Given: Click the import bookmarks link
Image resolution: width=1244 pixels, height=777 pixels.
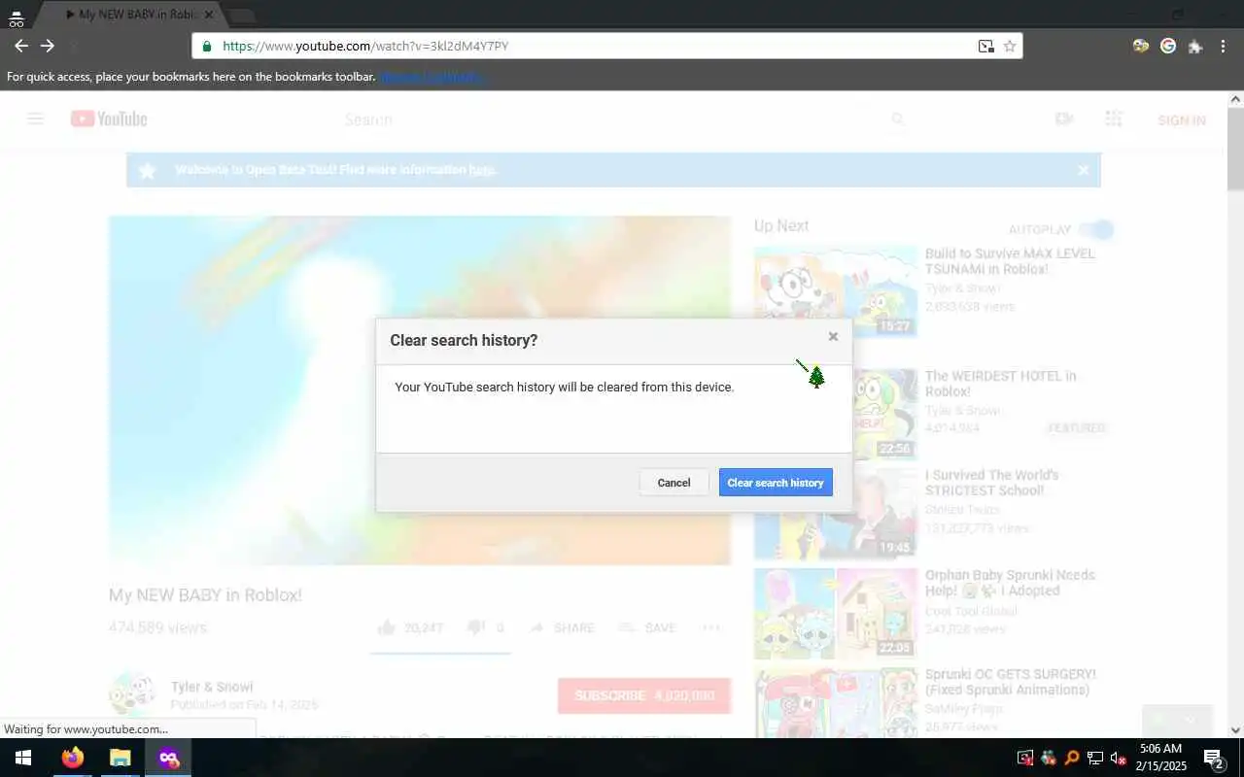Looking at the screenshot, I should (432, 77).
